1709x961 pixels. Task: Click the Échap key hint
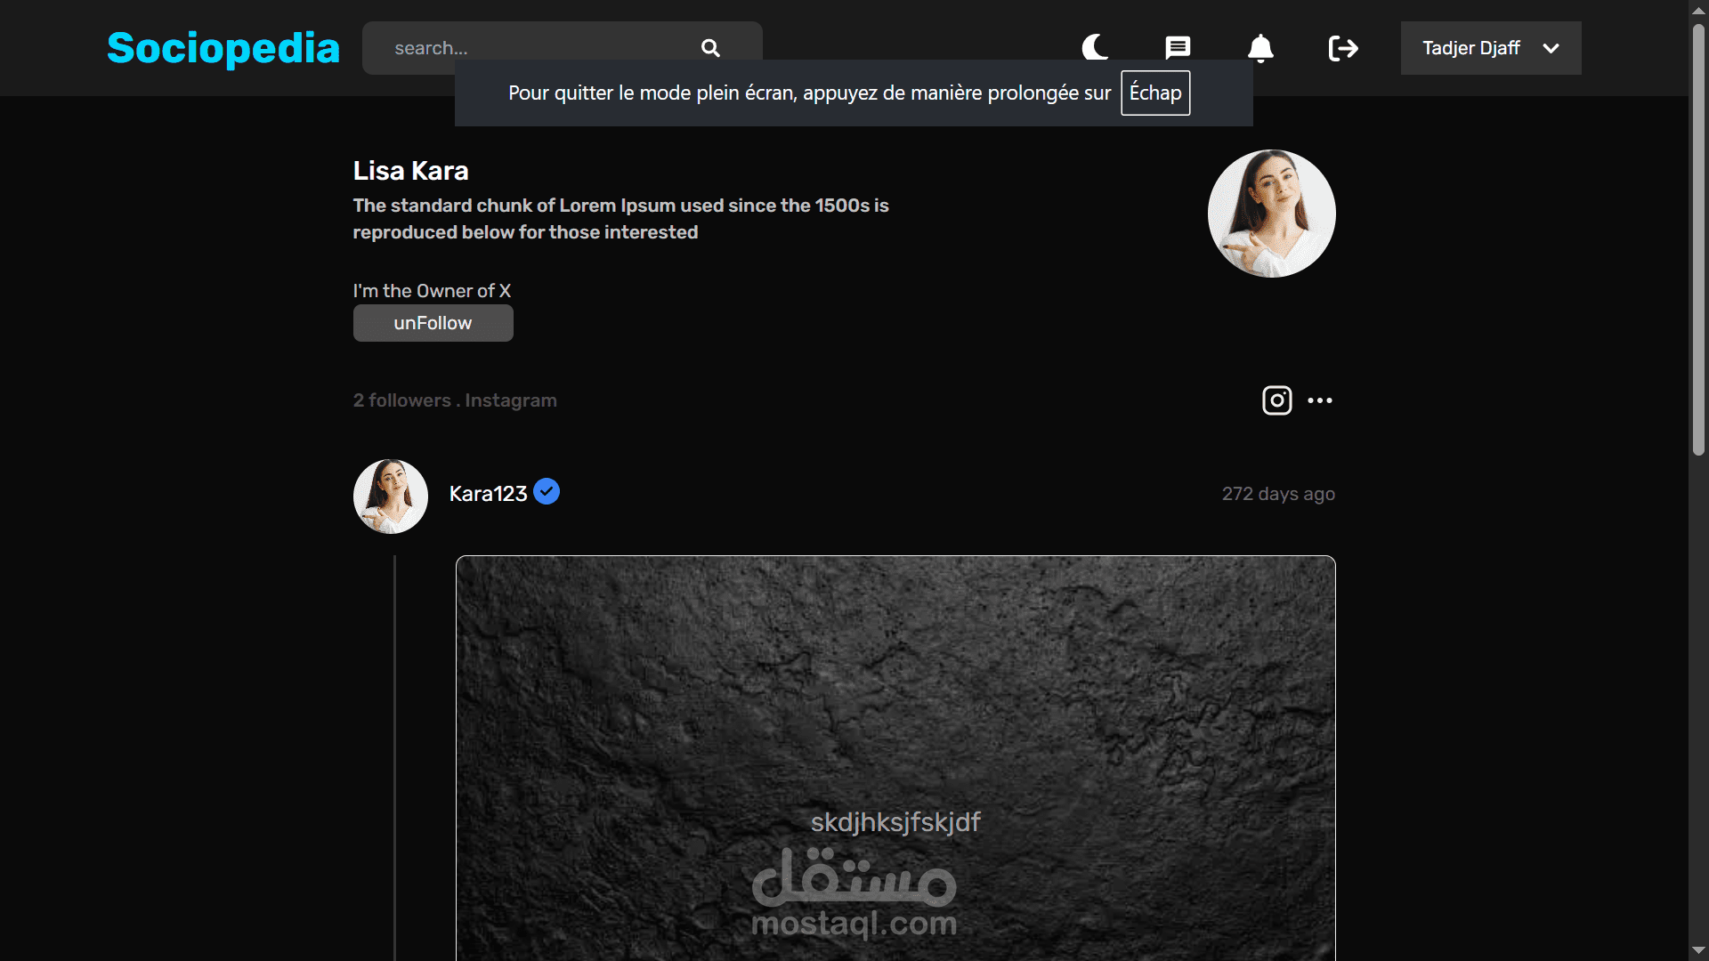1155,93
